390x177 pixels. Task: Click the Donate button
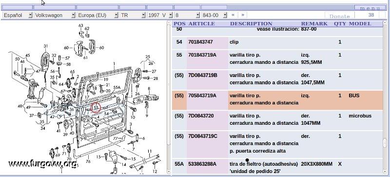339,16
